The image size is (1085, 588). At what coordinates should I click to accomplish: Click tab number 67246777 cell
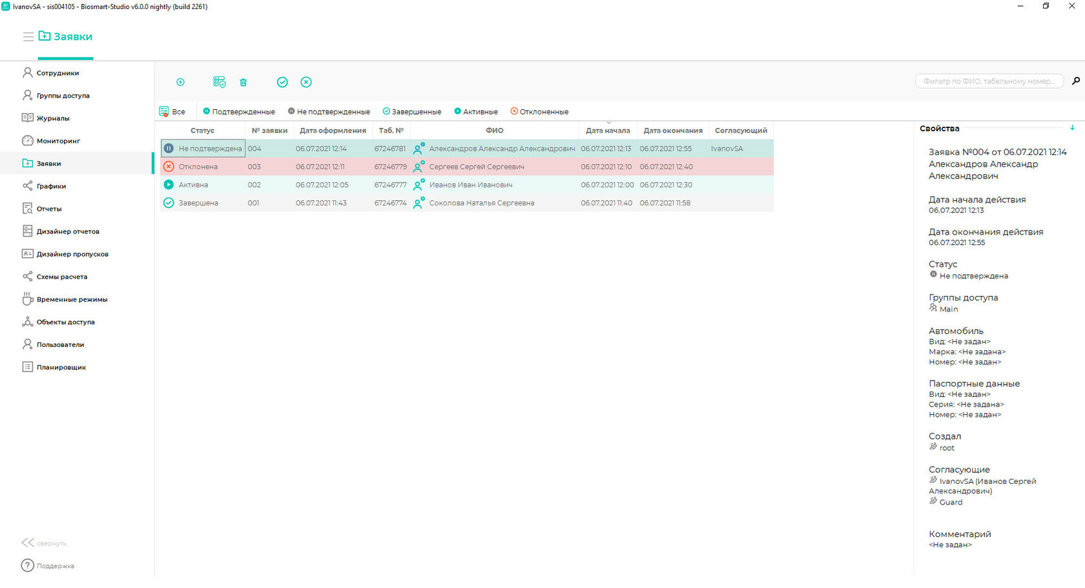tap(391, 185)
